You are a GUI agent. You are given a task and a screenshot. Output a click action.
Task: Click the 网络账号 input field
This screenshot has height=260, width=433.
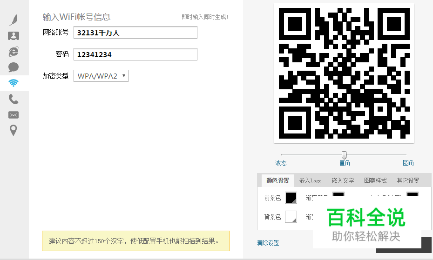pos(135,33)
